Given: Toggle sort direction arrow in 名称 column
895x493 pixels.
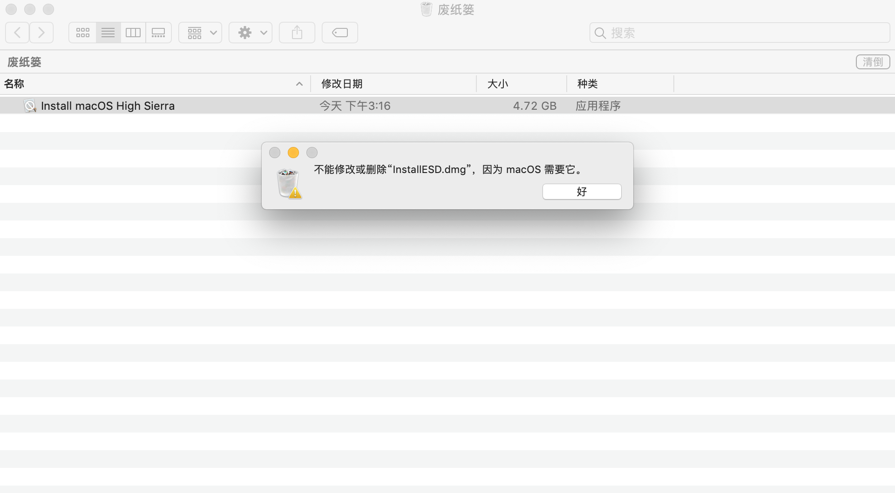Looking at the screenshot, I should pyautogui.click(x=299, y=84).
